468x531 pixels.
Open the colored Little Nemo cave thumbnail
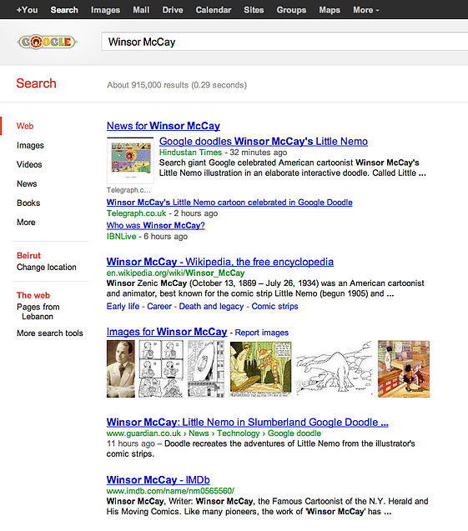(x=260, y=368)
